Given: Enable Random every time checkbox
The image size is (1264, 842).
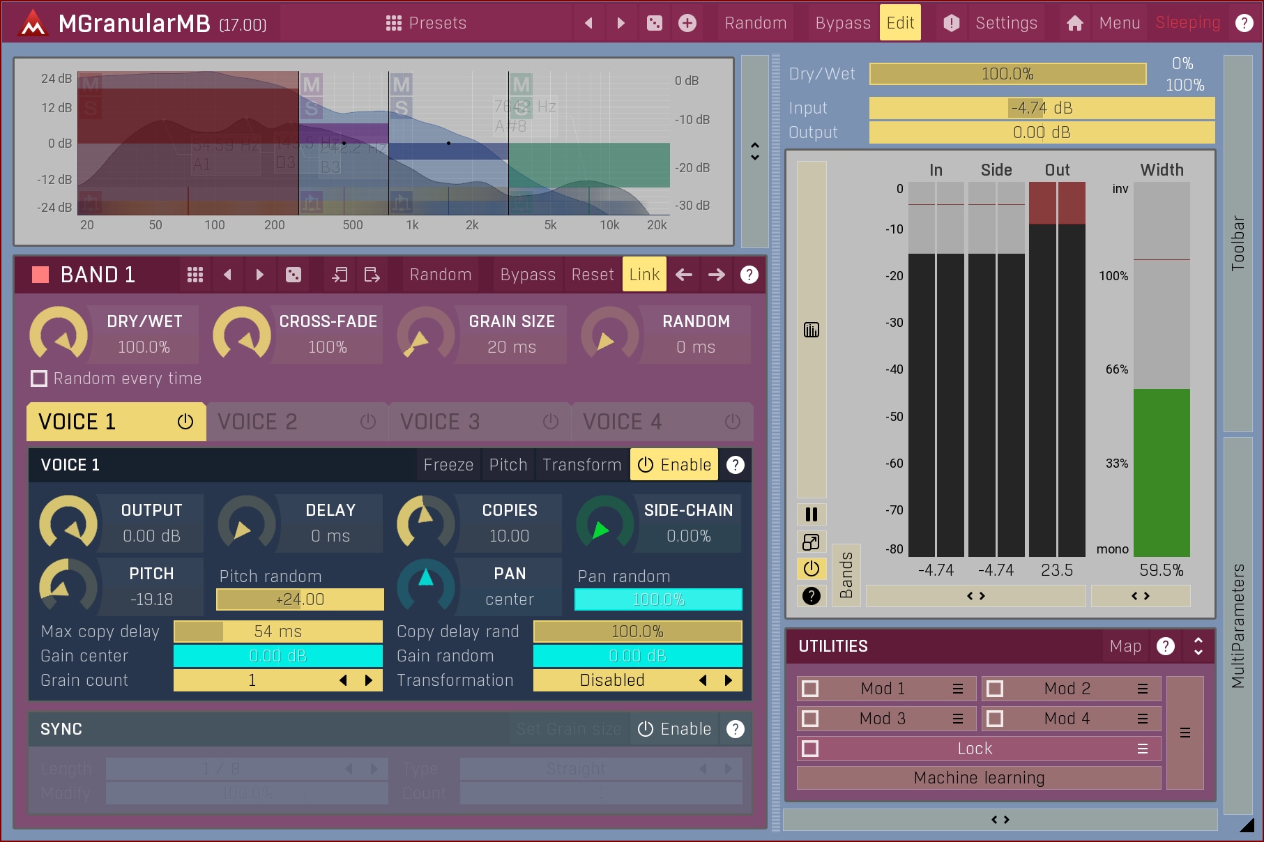Looking at the screenshot, I should (x=39, y=378).
